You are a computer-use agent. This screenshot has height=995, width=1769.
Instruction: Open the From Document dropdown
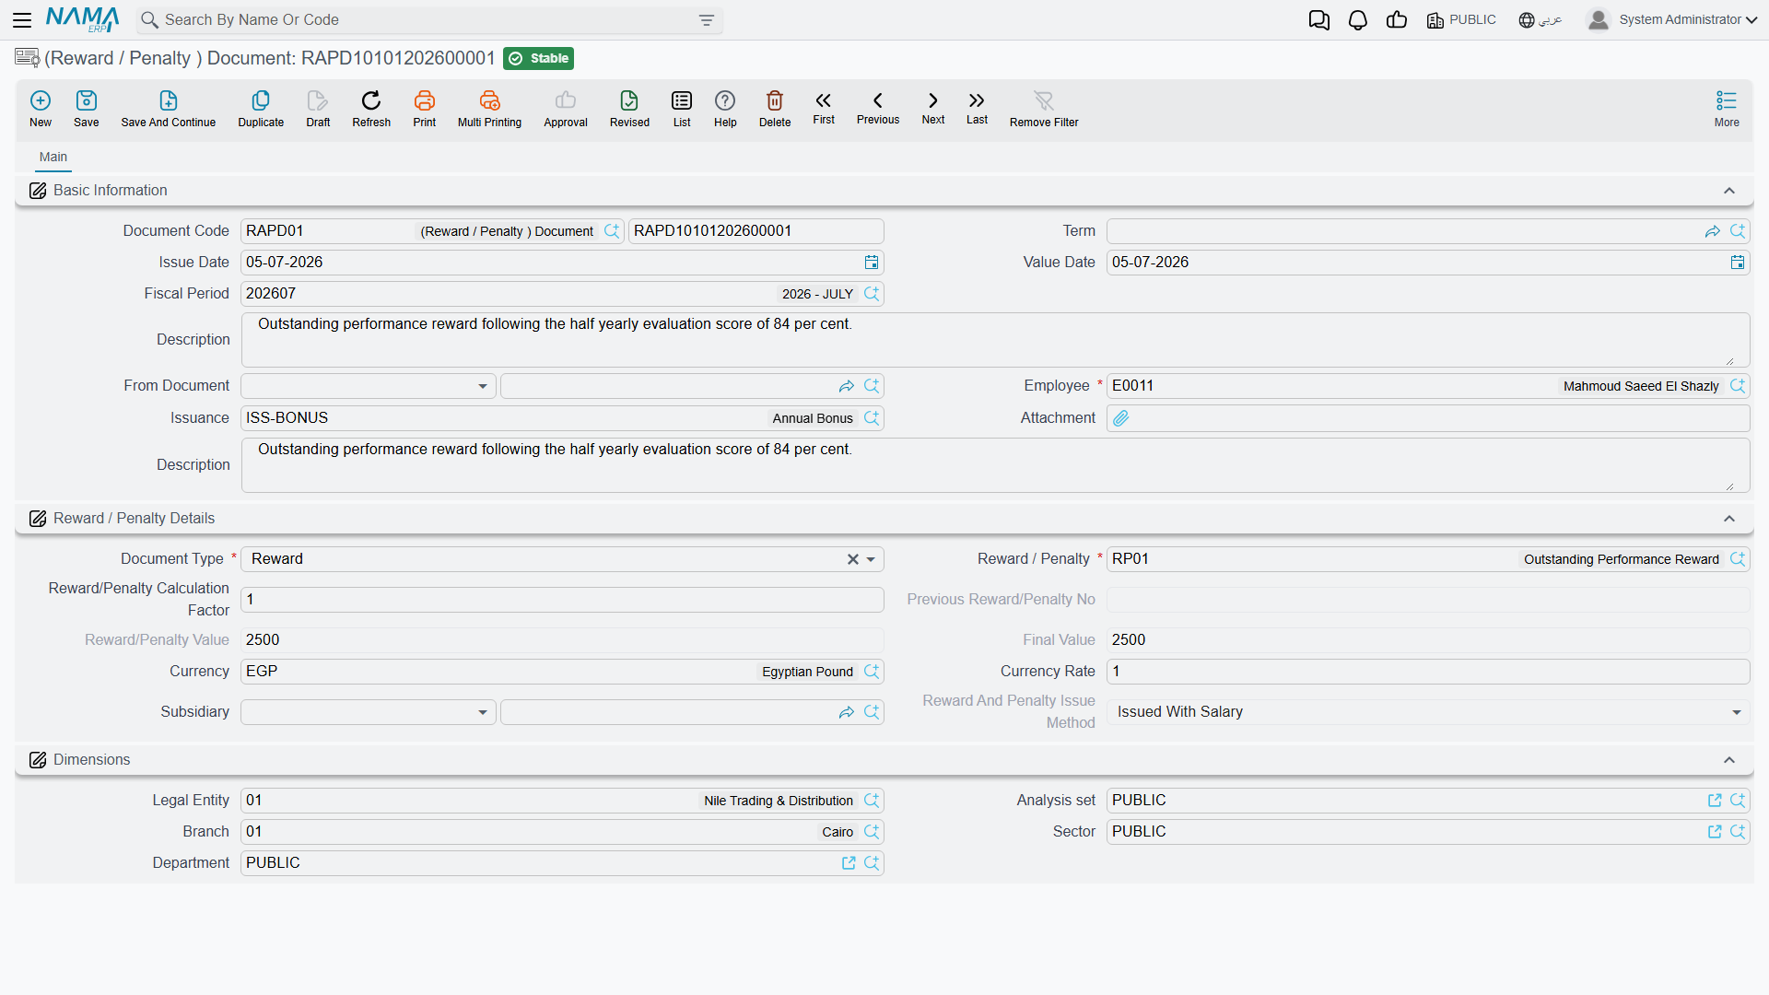369,386
